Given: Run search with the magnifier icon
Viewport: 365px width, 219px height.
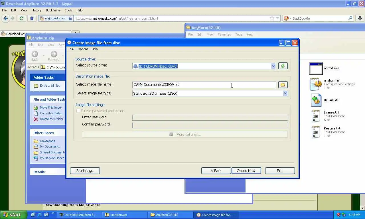Looking at the screenshot, I should (350, 18).
